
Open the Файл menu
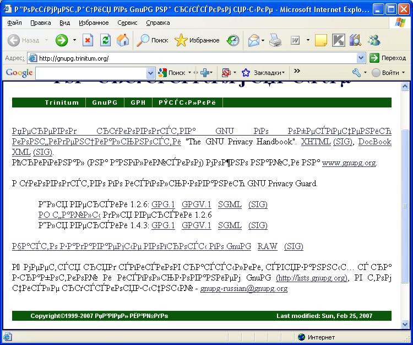14,23
